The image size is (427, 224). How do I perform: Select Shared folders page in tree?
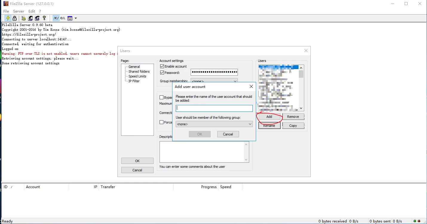coord(139,71)
